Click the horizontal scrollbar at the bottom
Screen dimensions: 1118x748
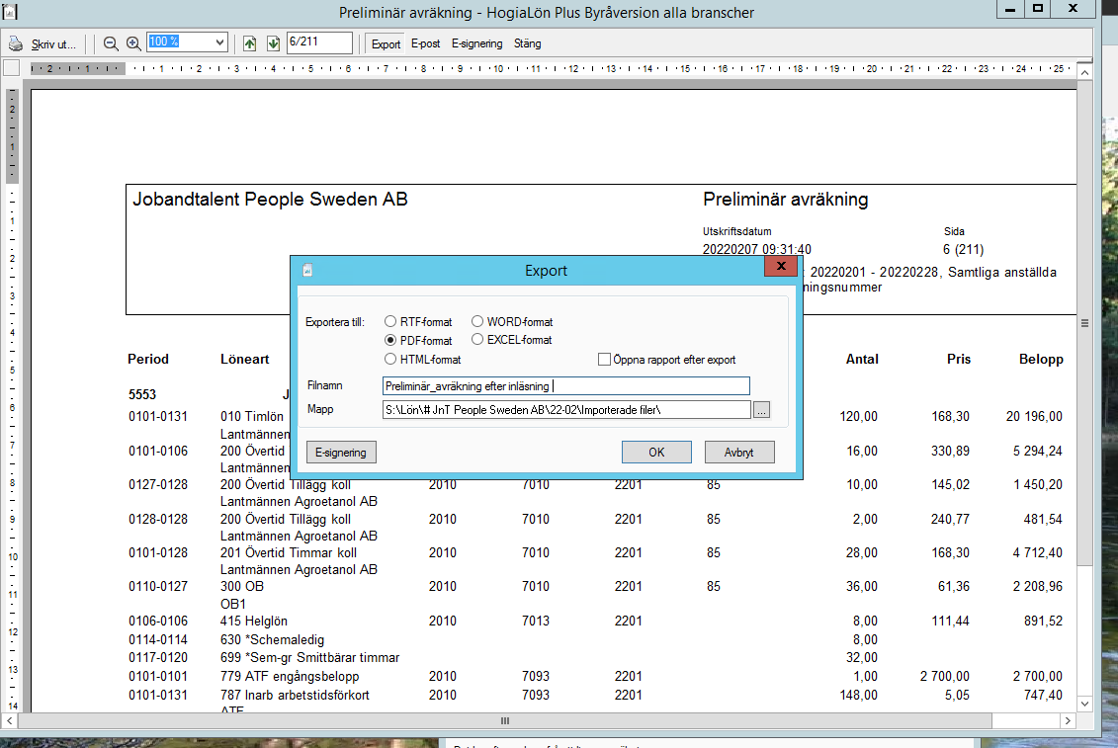coord(505,720)
